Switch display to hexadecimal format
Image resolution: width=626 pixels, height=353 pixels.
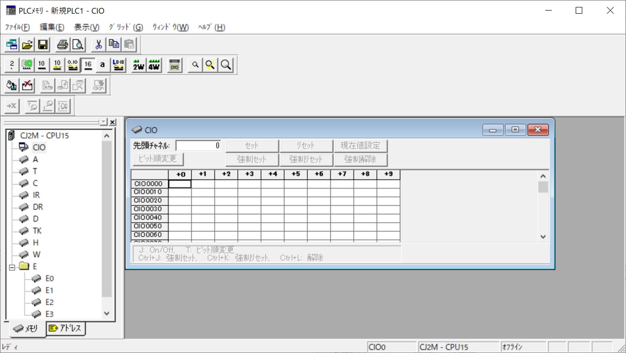point(88,64)
